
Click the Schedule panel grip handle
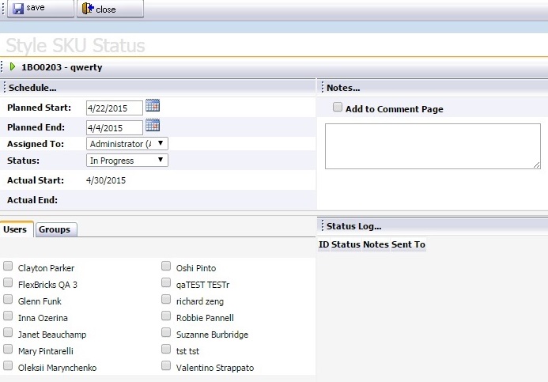click(4, 87)
